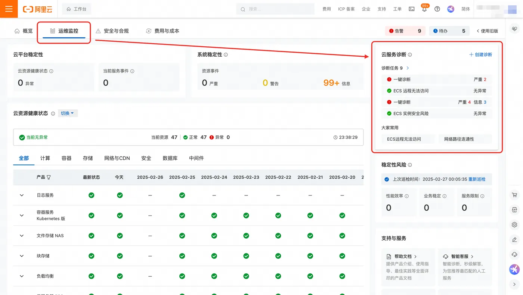Select the 网络与CDN resource tab
523x295 pixels.
point(117,158)
